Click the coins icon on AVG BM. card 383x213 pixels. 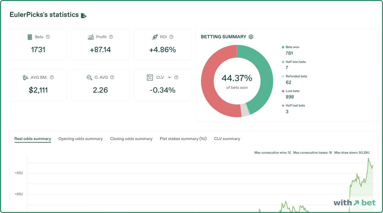click(26, 77)
